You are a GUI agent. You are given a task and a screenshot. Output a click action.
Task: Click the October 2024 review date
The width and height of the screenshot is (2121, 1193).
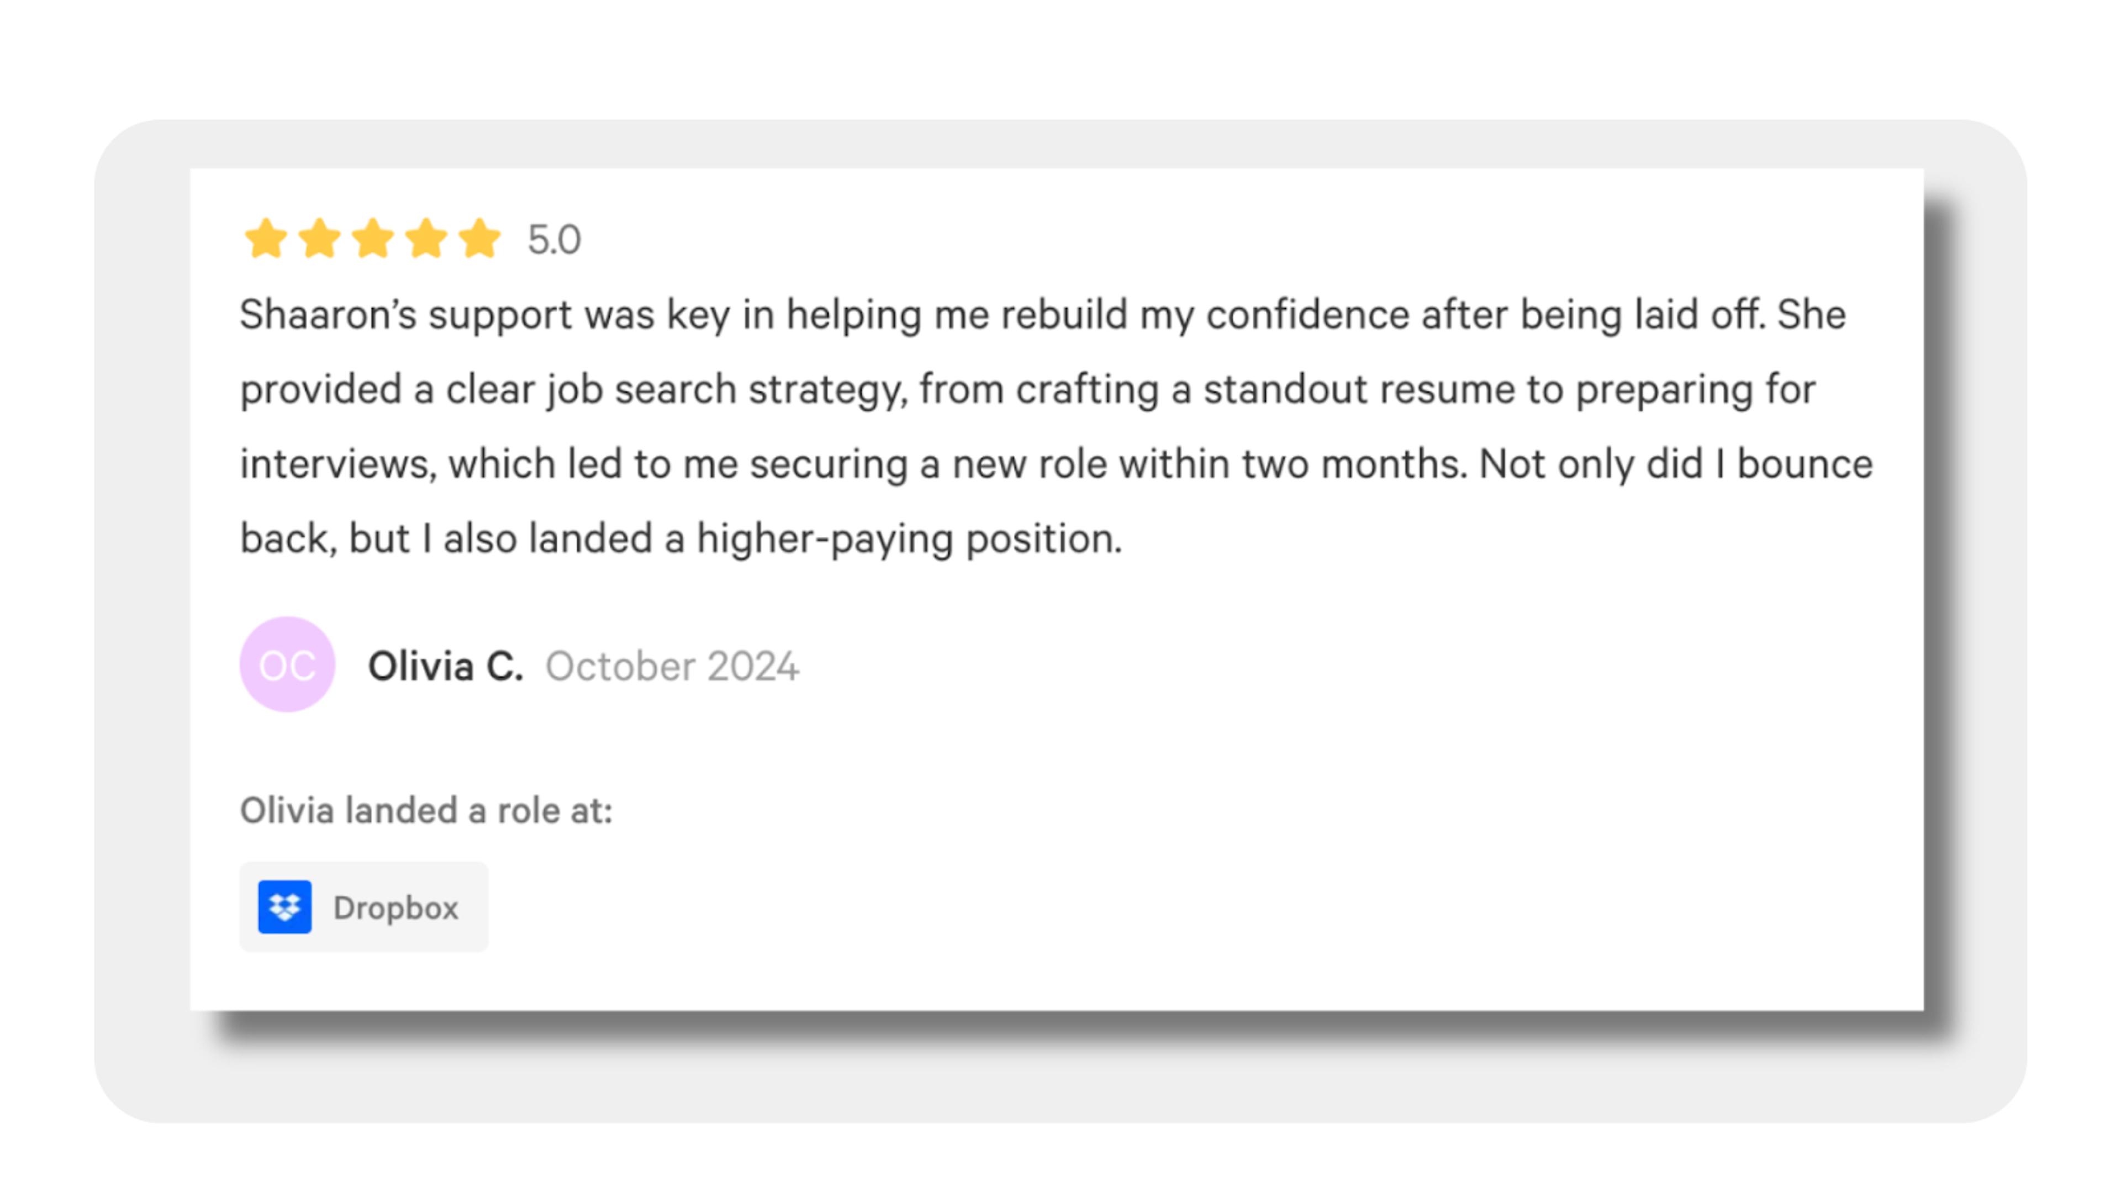[x=672, y=666]
